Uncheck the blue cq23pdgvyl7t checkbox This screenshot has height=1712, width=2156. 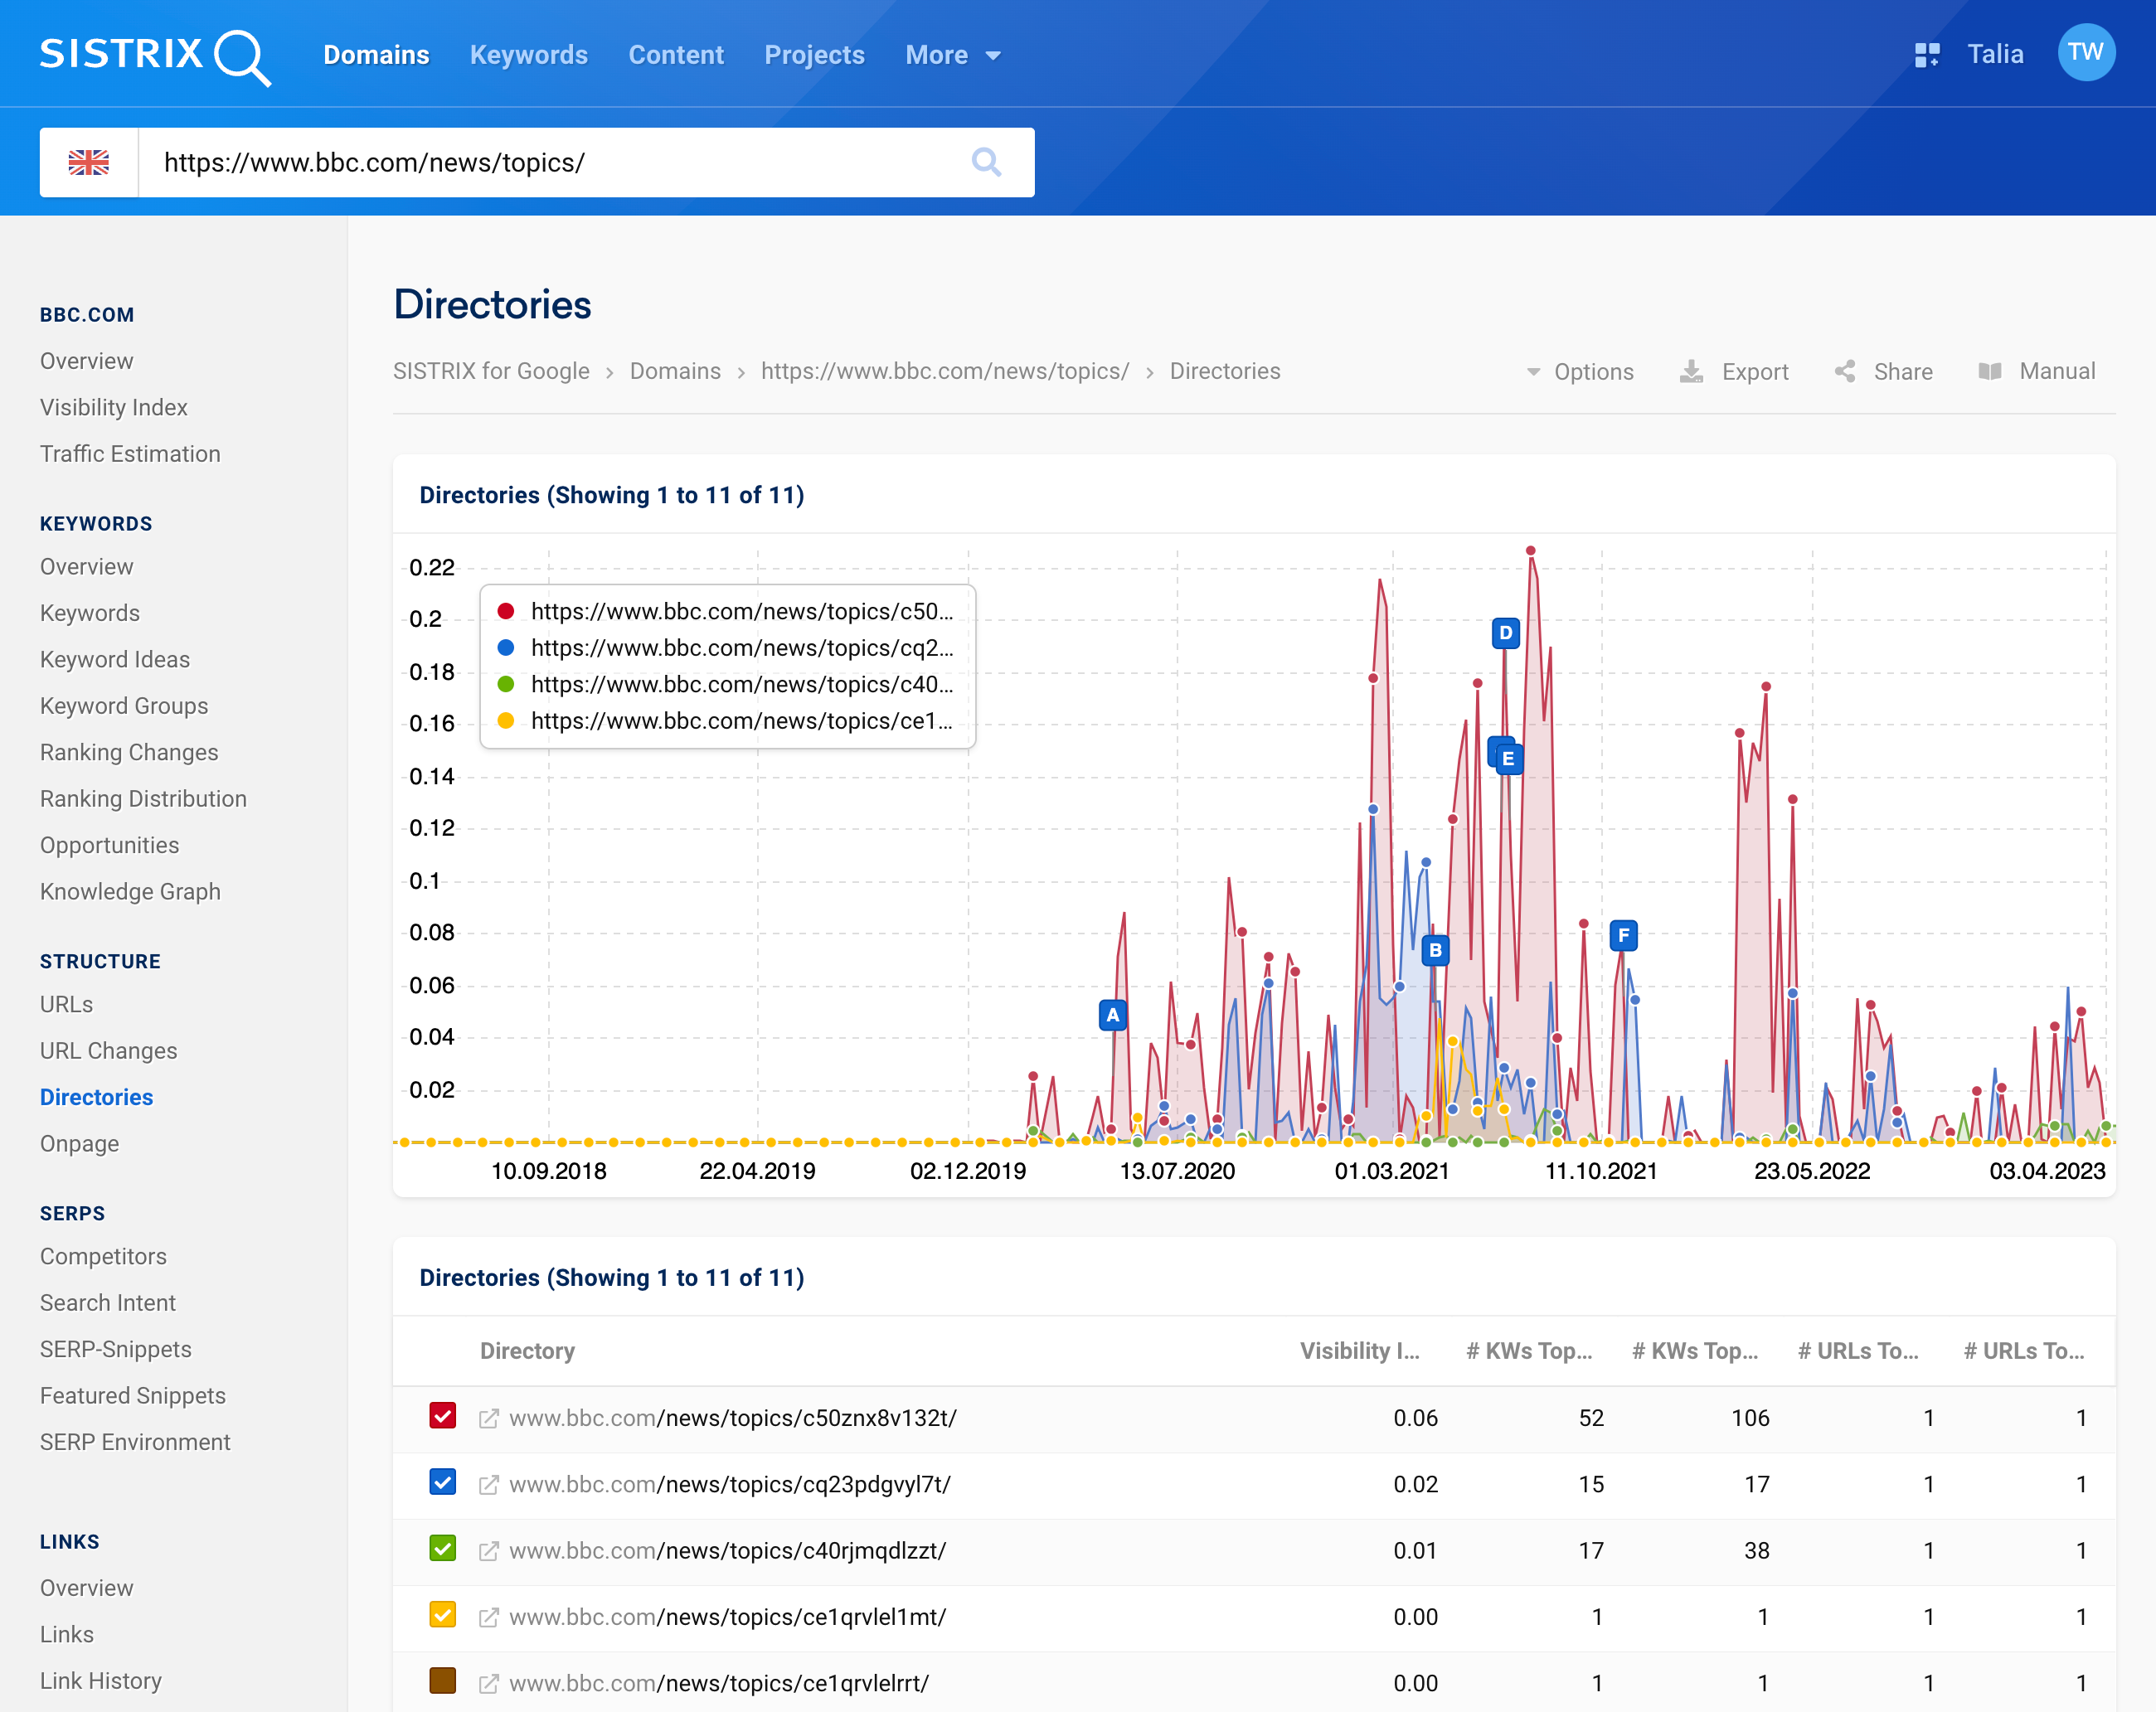click(443, 1482)
